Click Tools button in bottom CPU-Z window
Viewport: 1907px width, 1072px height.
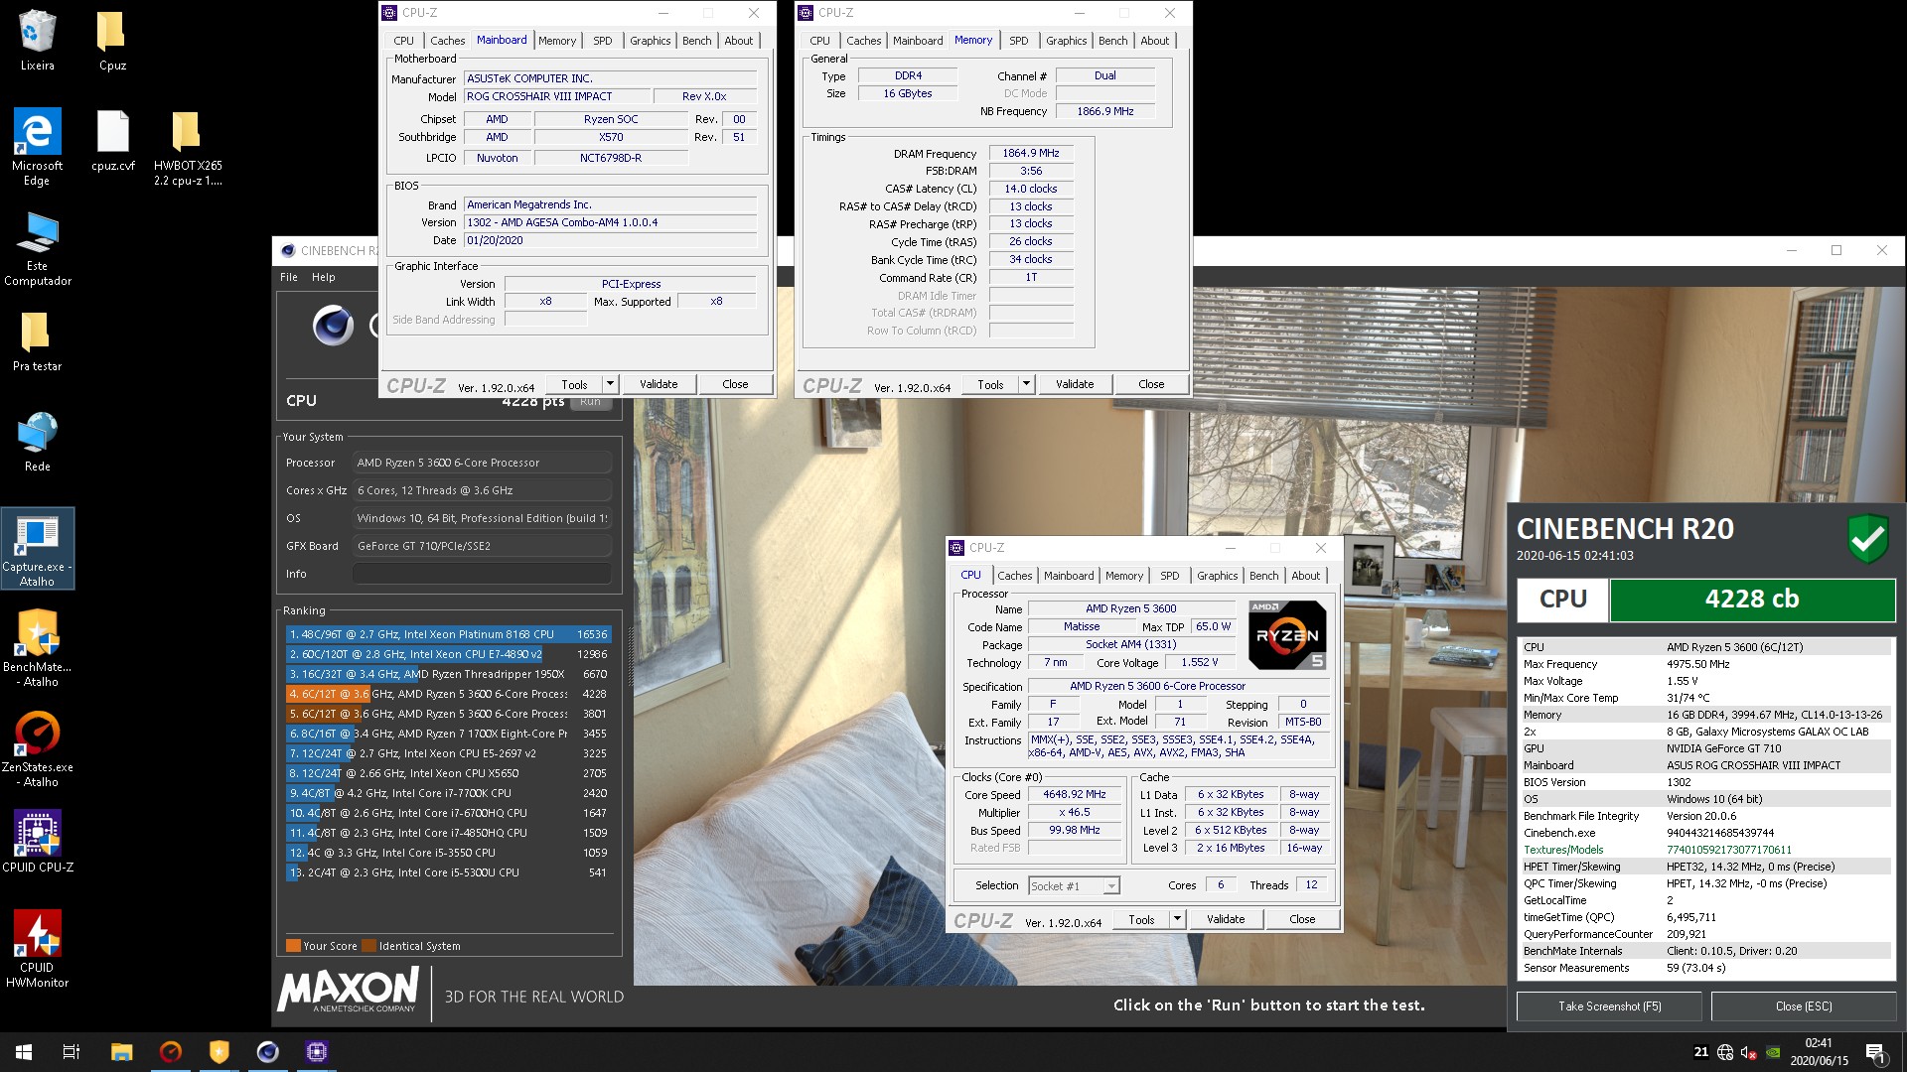(x=1141, y=919)
